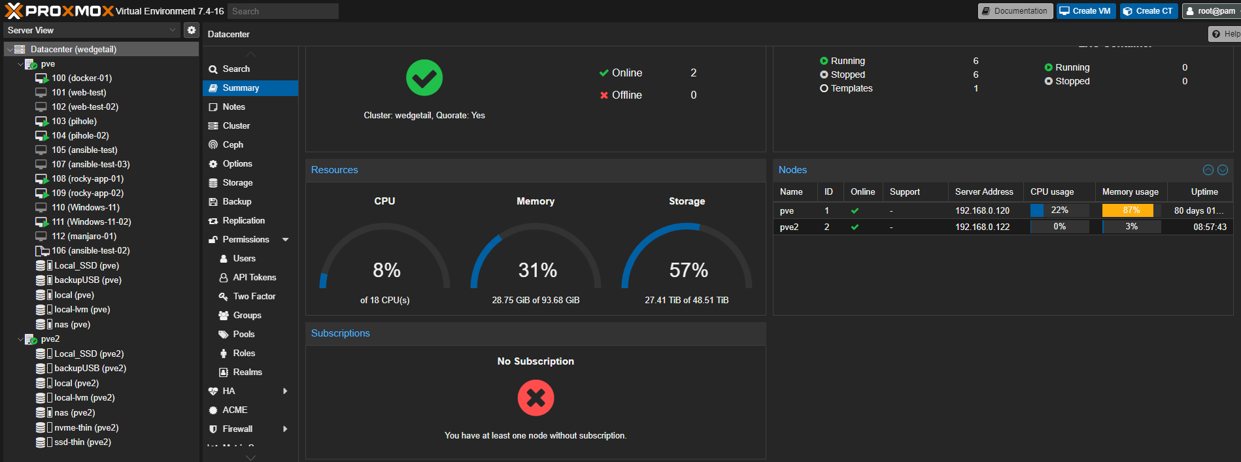Collapse the Permissions submenu
Image resolution: width=1241 pixels, height=462 pixels.
(x=286, y=240)
